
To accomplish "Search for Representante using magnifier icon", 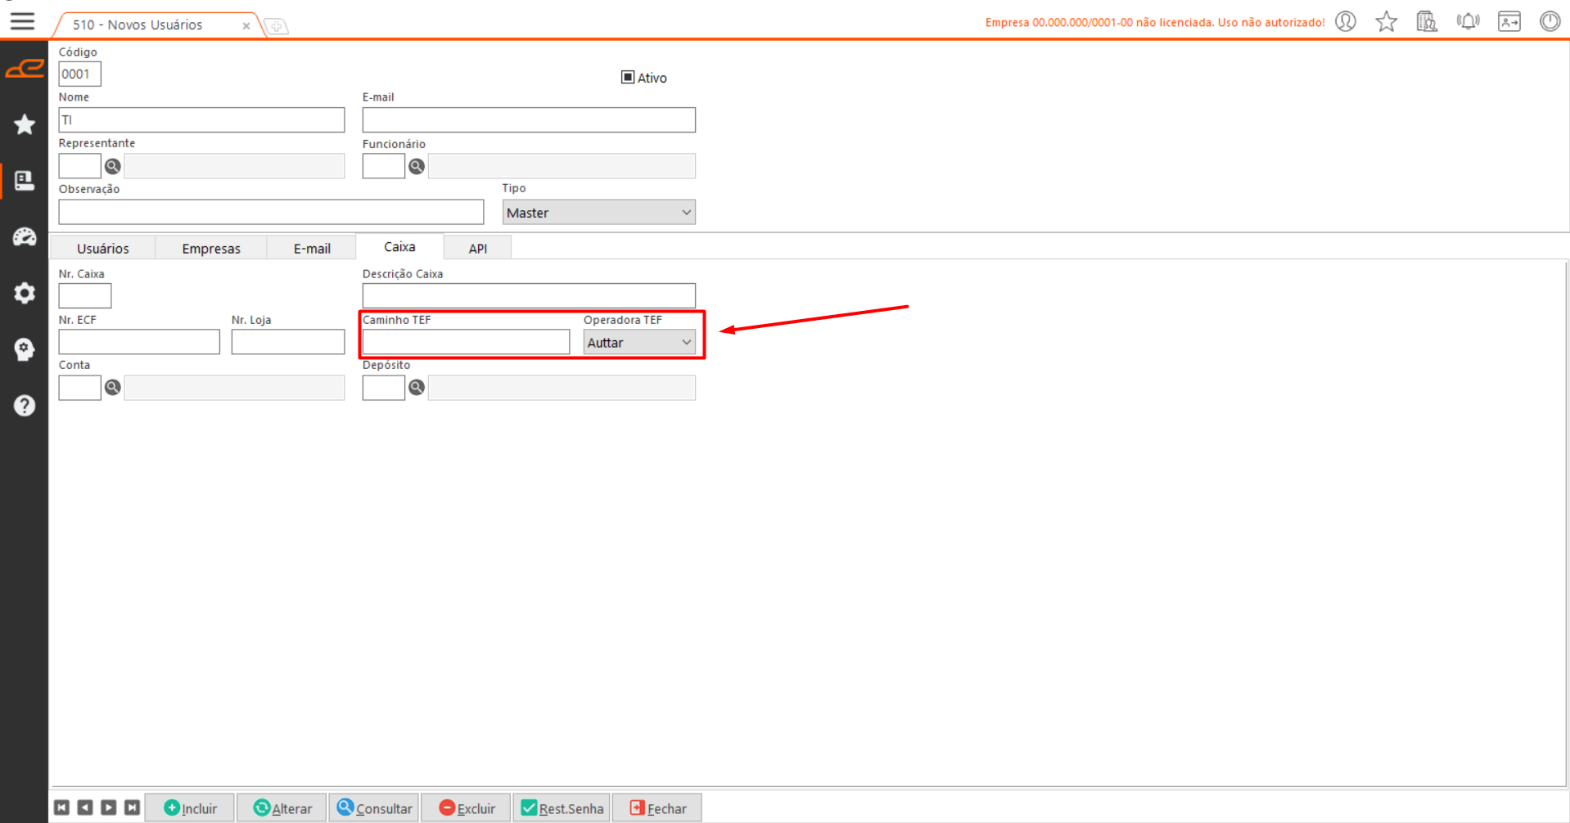I will (x=113, y=166).
